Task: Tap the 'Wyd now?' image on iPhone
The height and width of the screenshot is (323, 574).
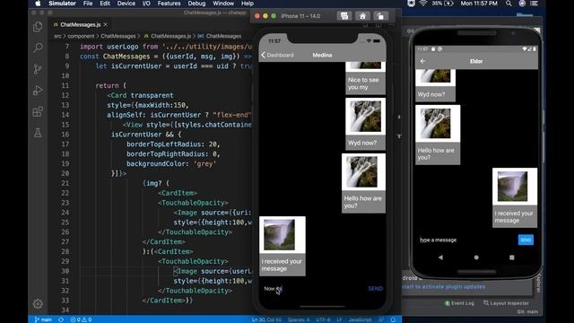Action: point(365,117)
